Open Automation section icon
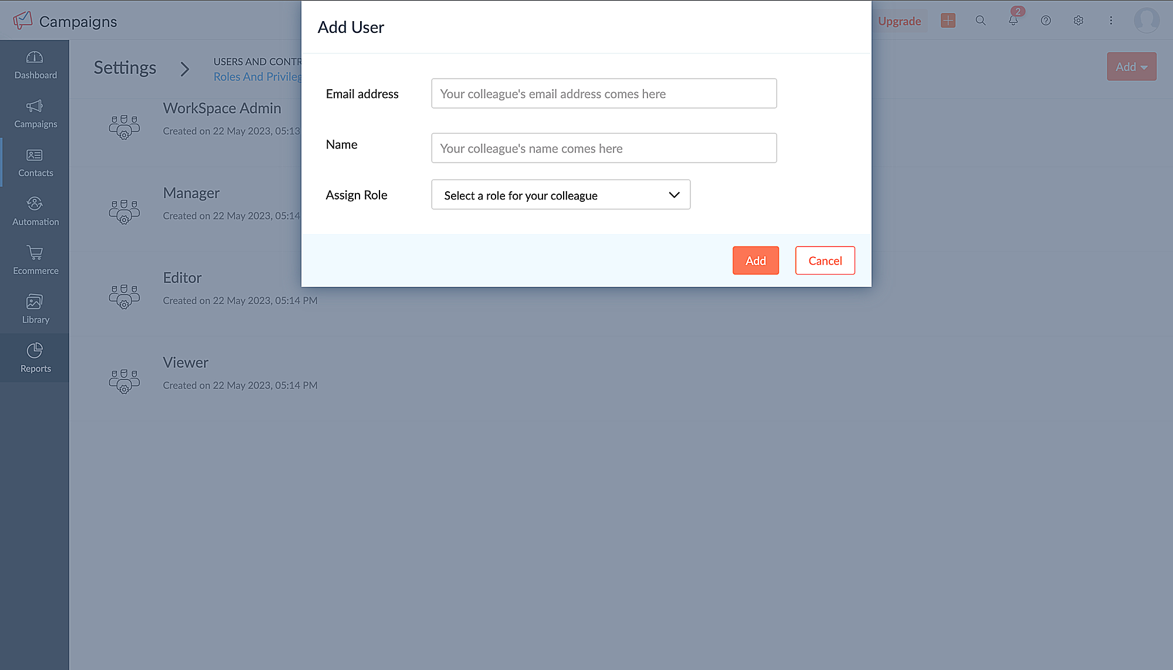 tap(35, 211)
